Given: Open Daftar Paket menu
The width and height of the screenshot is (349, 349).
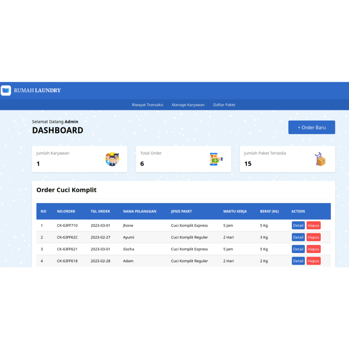Looking at the screenshot, I should pos(224,105).
